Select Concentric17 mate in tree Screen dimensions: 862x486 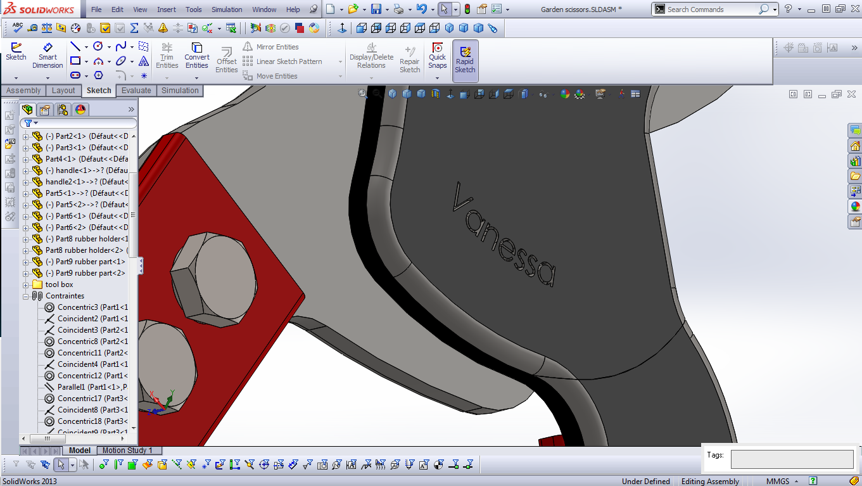coord(86,399)
